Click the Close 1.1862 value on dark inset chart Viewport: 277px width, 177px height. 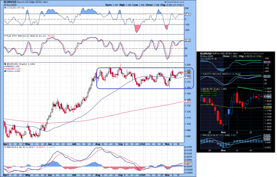point(230,56)
